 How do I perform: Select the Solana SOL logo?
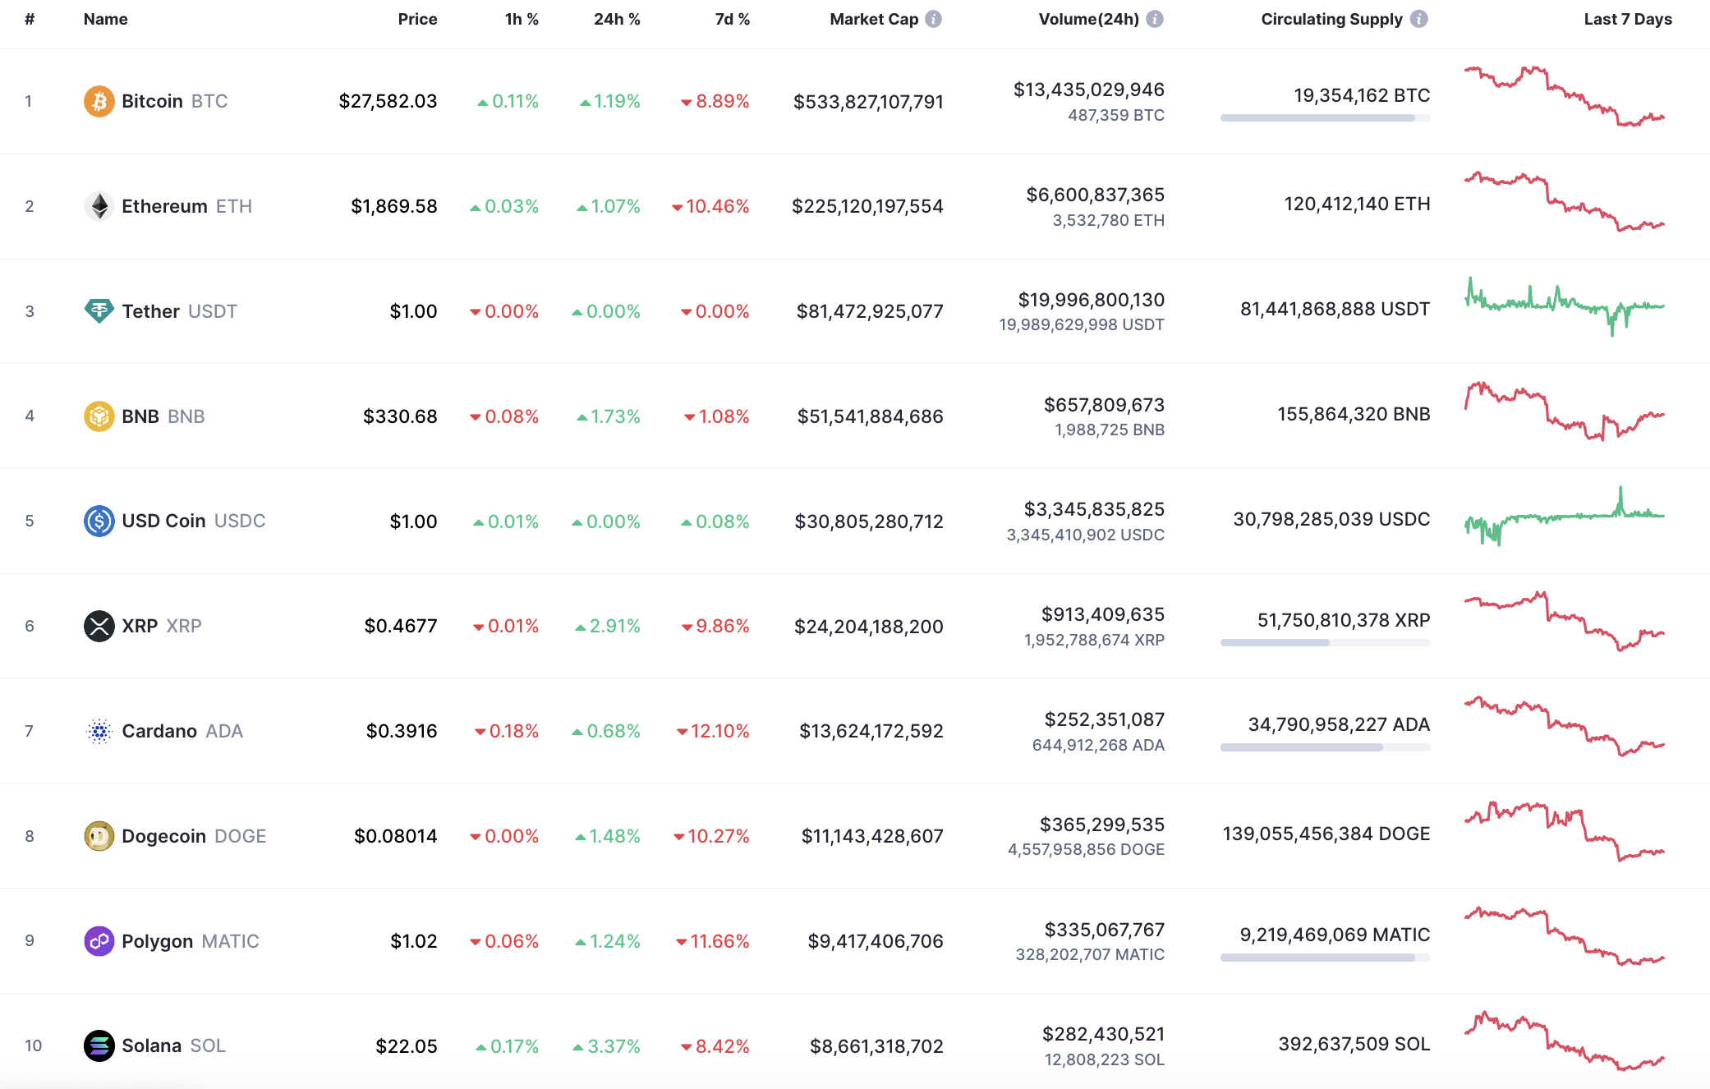(99, 1045)
